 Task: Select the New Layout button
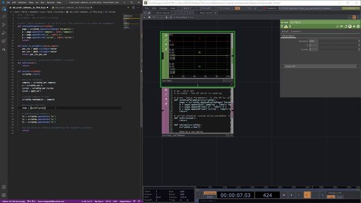tap(206, 13)
